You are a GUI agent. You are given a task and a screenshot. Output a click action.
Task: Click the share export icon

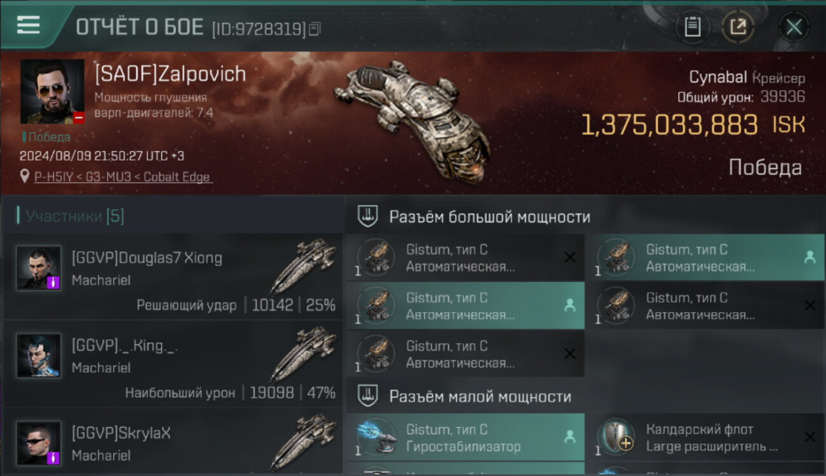click(738, 27)
